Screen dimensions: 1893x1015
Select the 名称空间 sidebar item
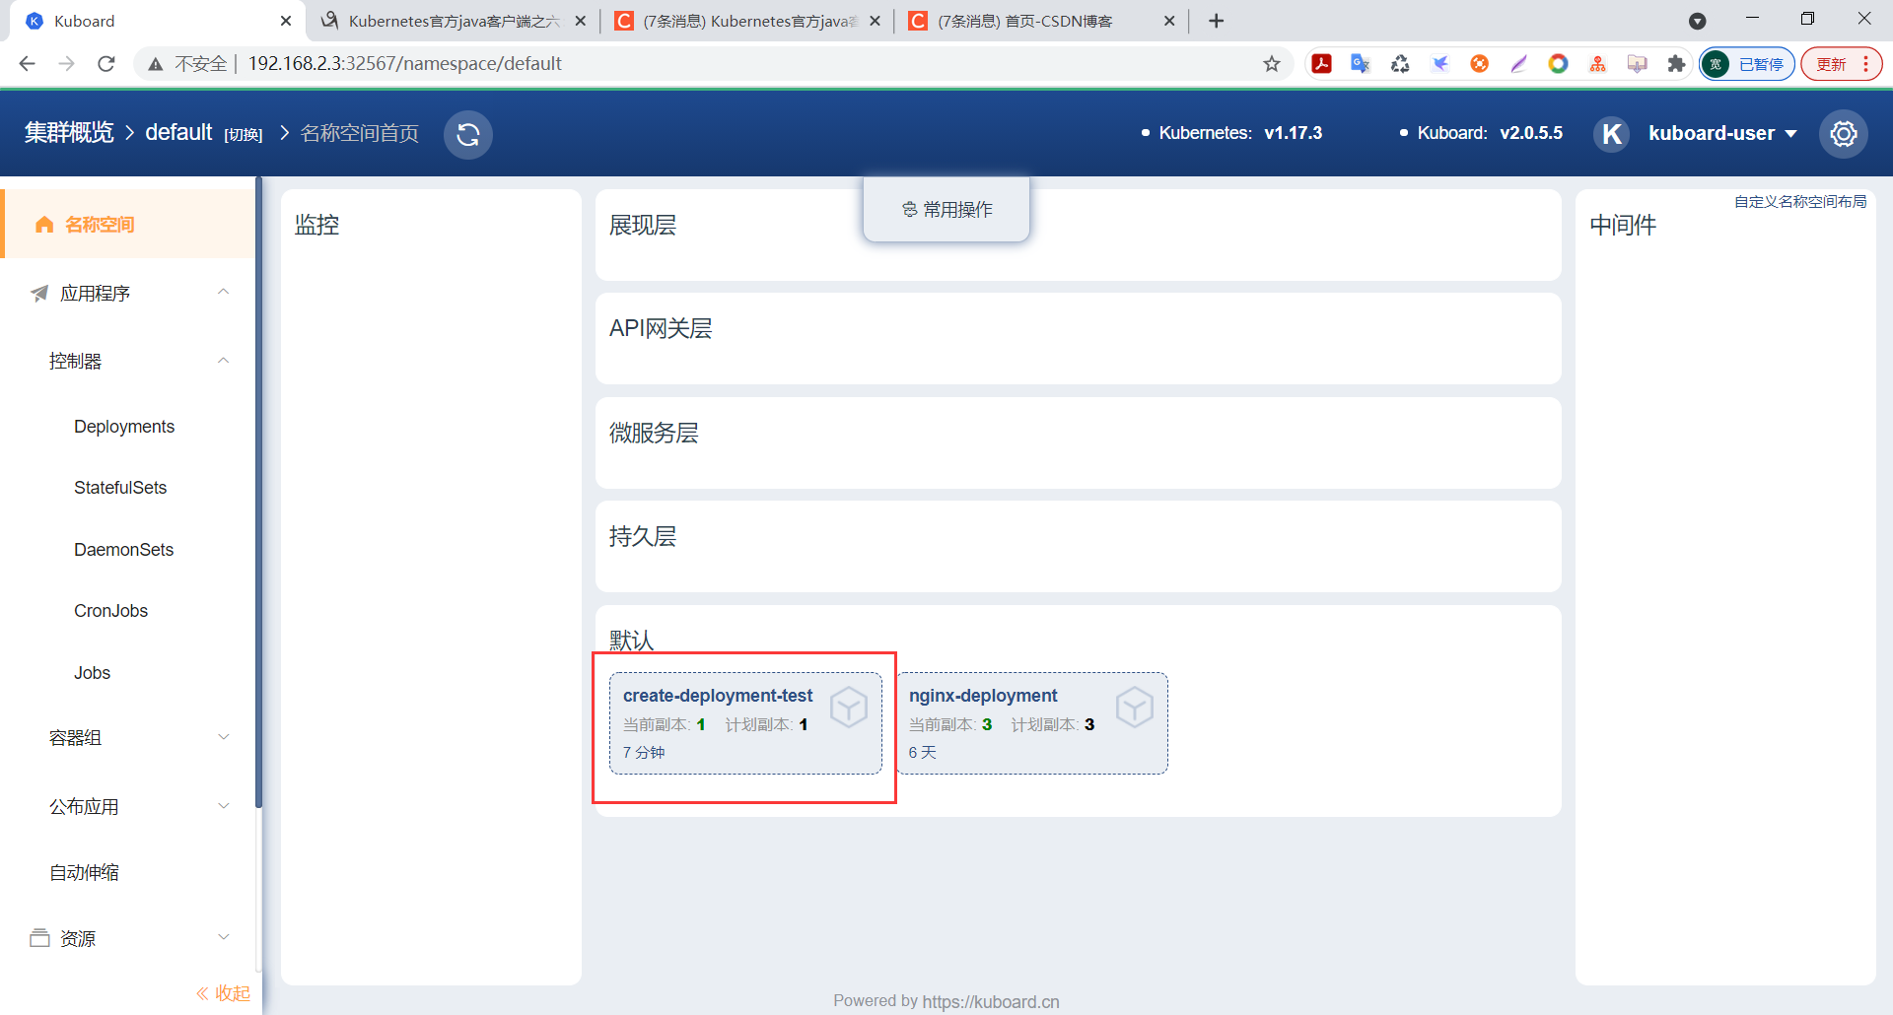point(128,225)
